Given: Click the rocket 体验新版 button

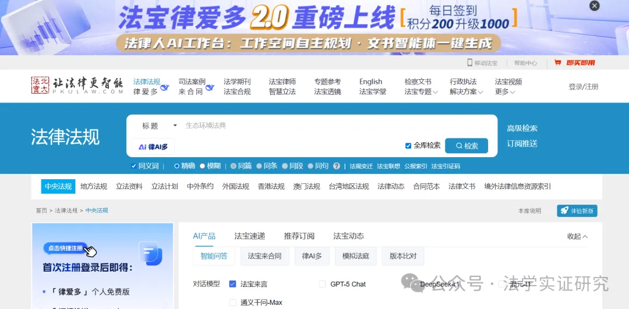Looking at the screenshot, I should click(577, 211).
